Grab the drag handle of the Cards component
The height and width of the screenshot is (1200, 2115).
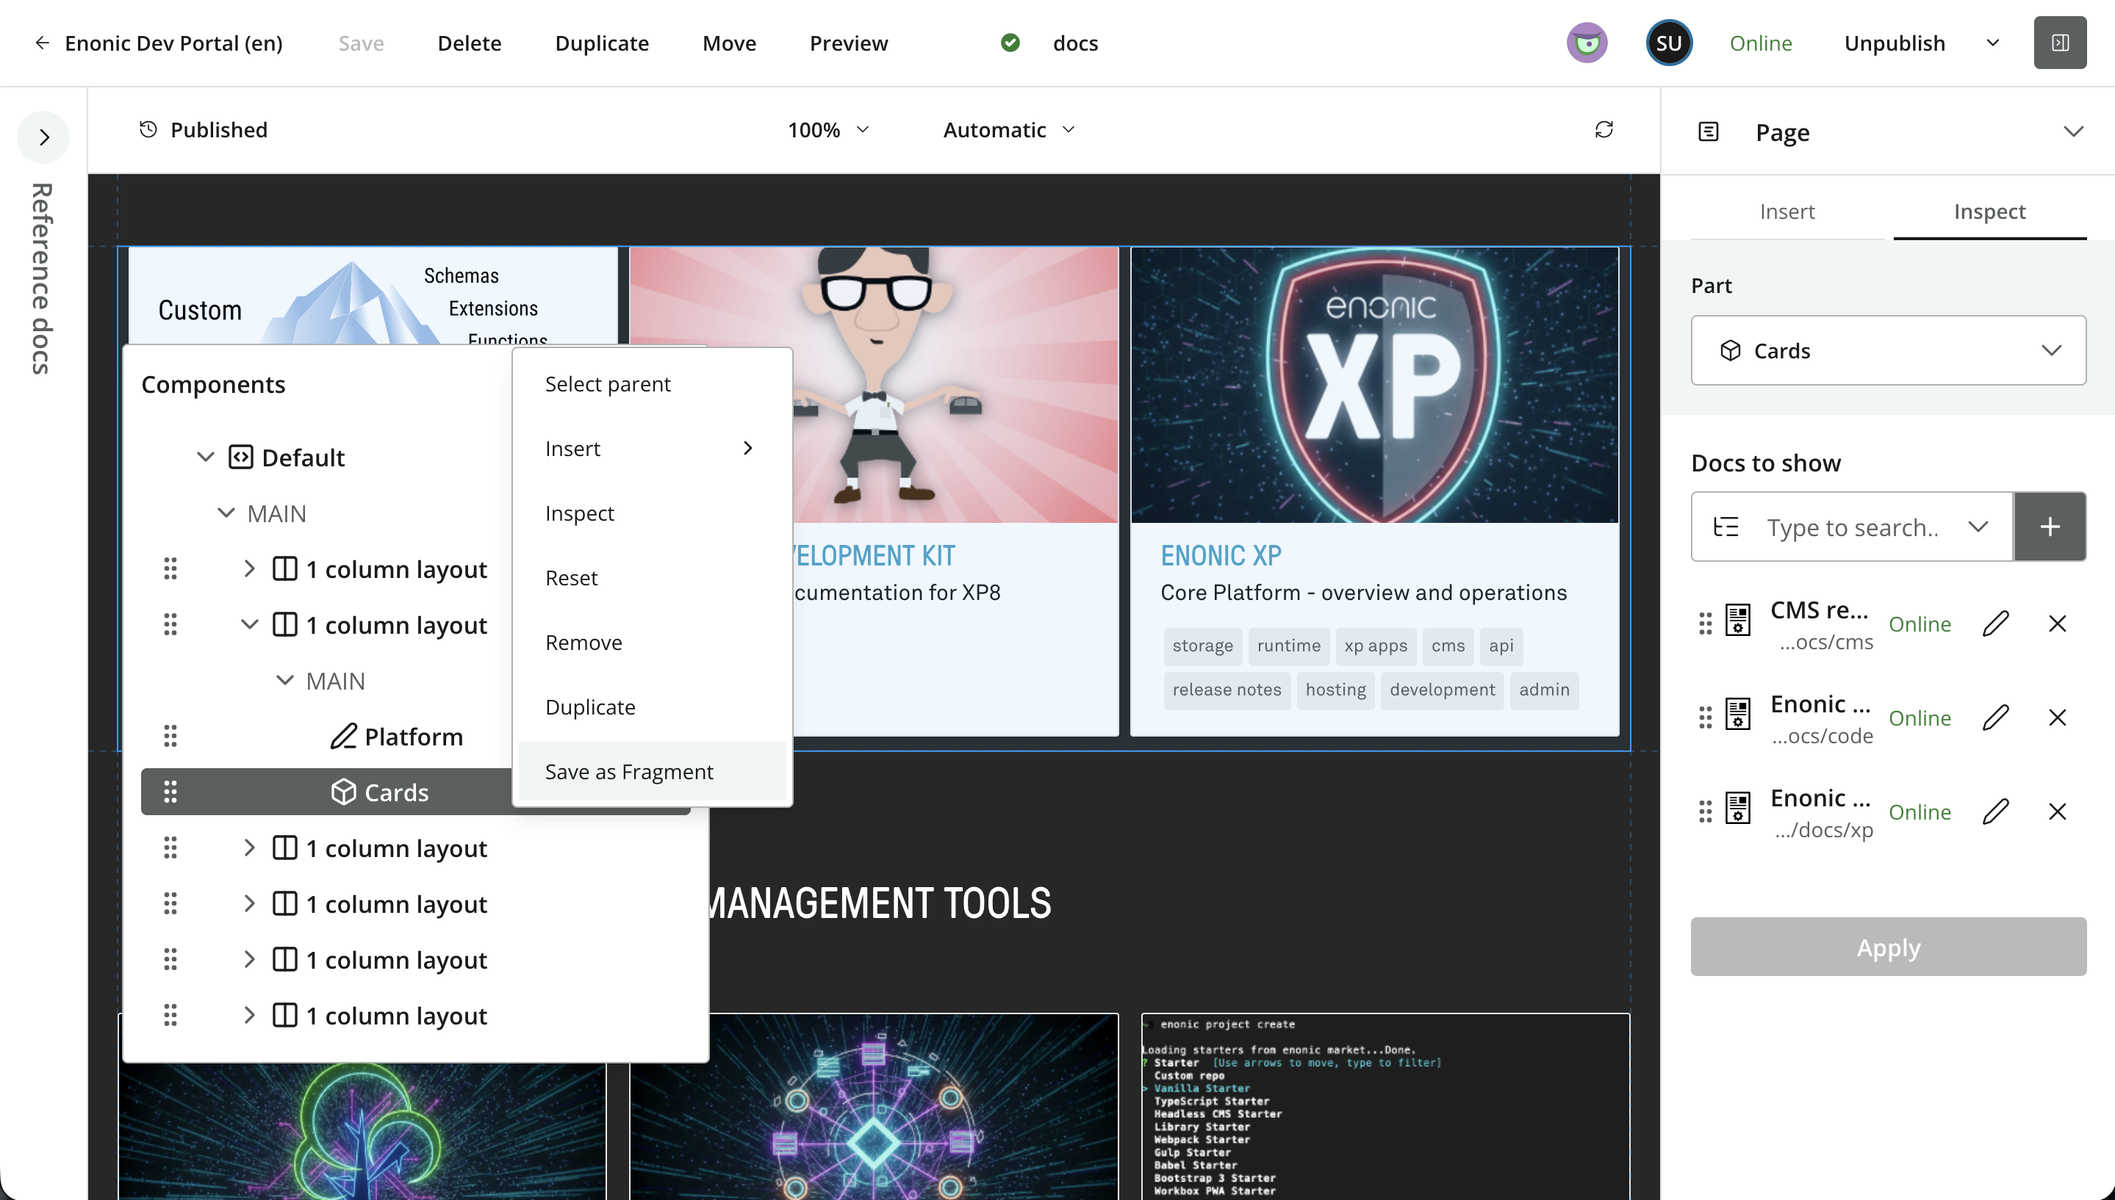[x=170, y=792]
